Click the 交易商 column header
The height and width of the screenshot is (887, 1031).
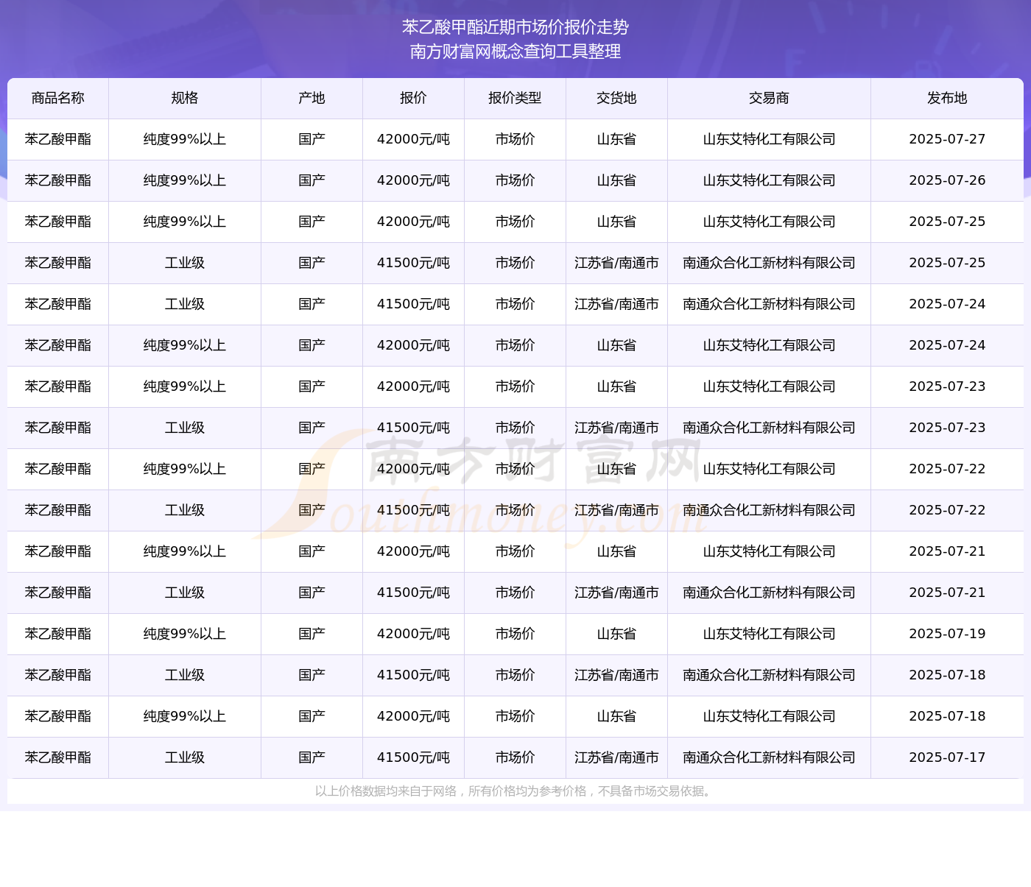[769, 98]
